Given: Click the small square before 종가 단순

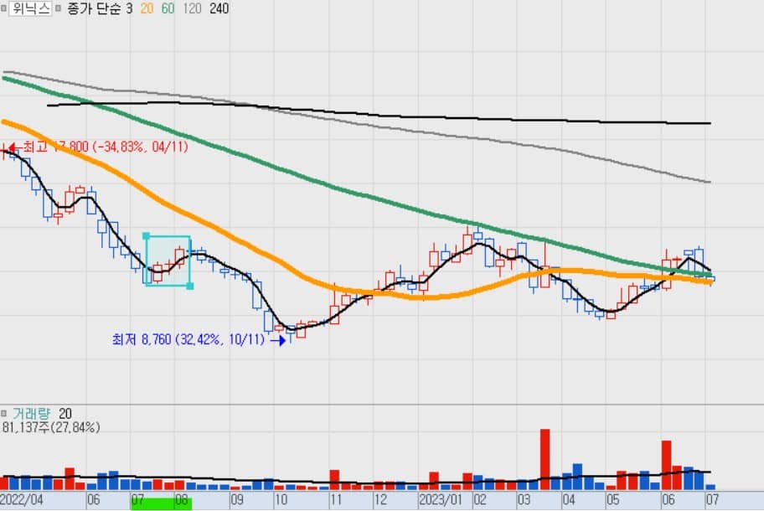Looking at the screenshot, I should pos(58,8).
